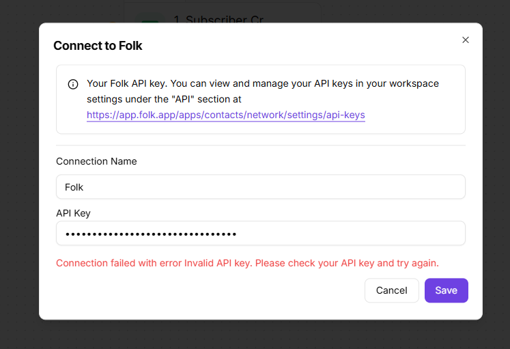This screenshot has height=349, width=510.
Task: Click the "Connection Name" label
Action: [96, 161]
